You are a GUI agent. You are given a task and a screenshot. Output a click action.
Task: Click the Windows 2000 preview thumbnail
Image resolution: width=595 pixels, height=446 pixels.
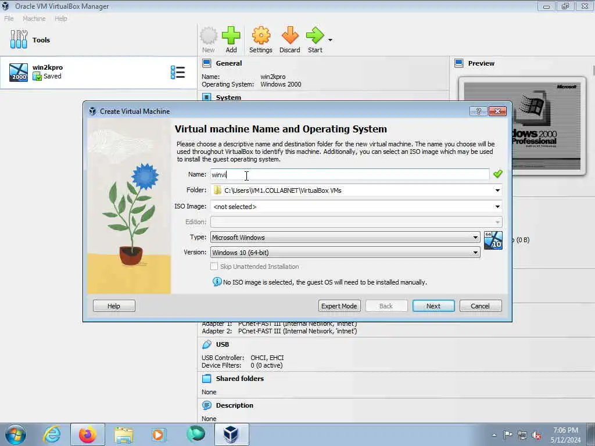tap(522, 126)
